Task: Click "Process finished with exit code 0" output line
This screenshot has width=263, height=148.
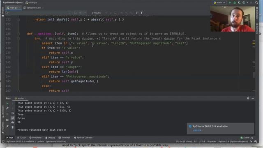Action: [x=42, y=130]
